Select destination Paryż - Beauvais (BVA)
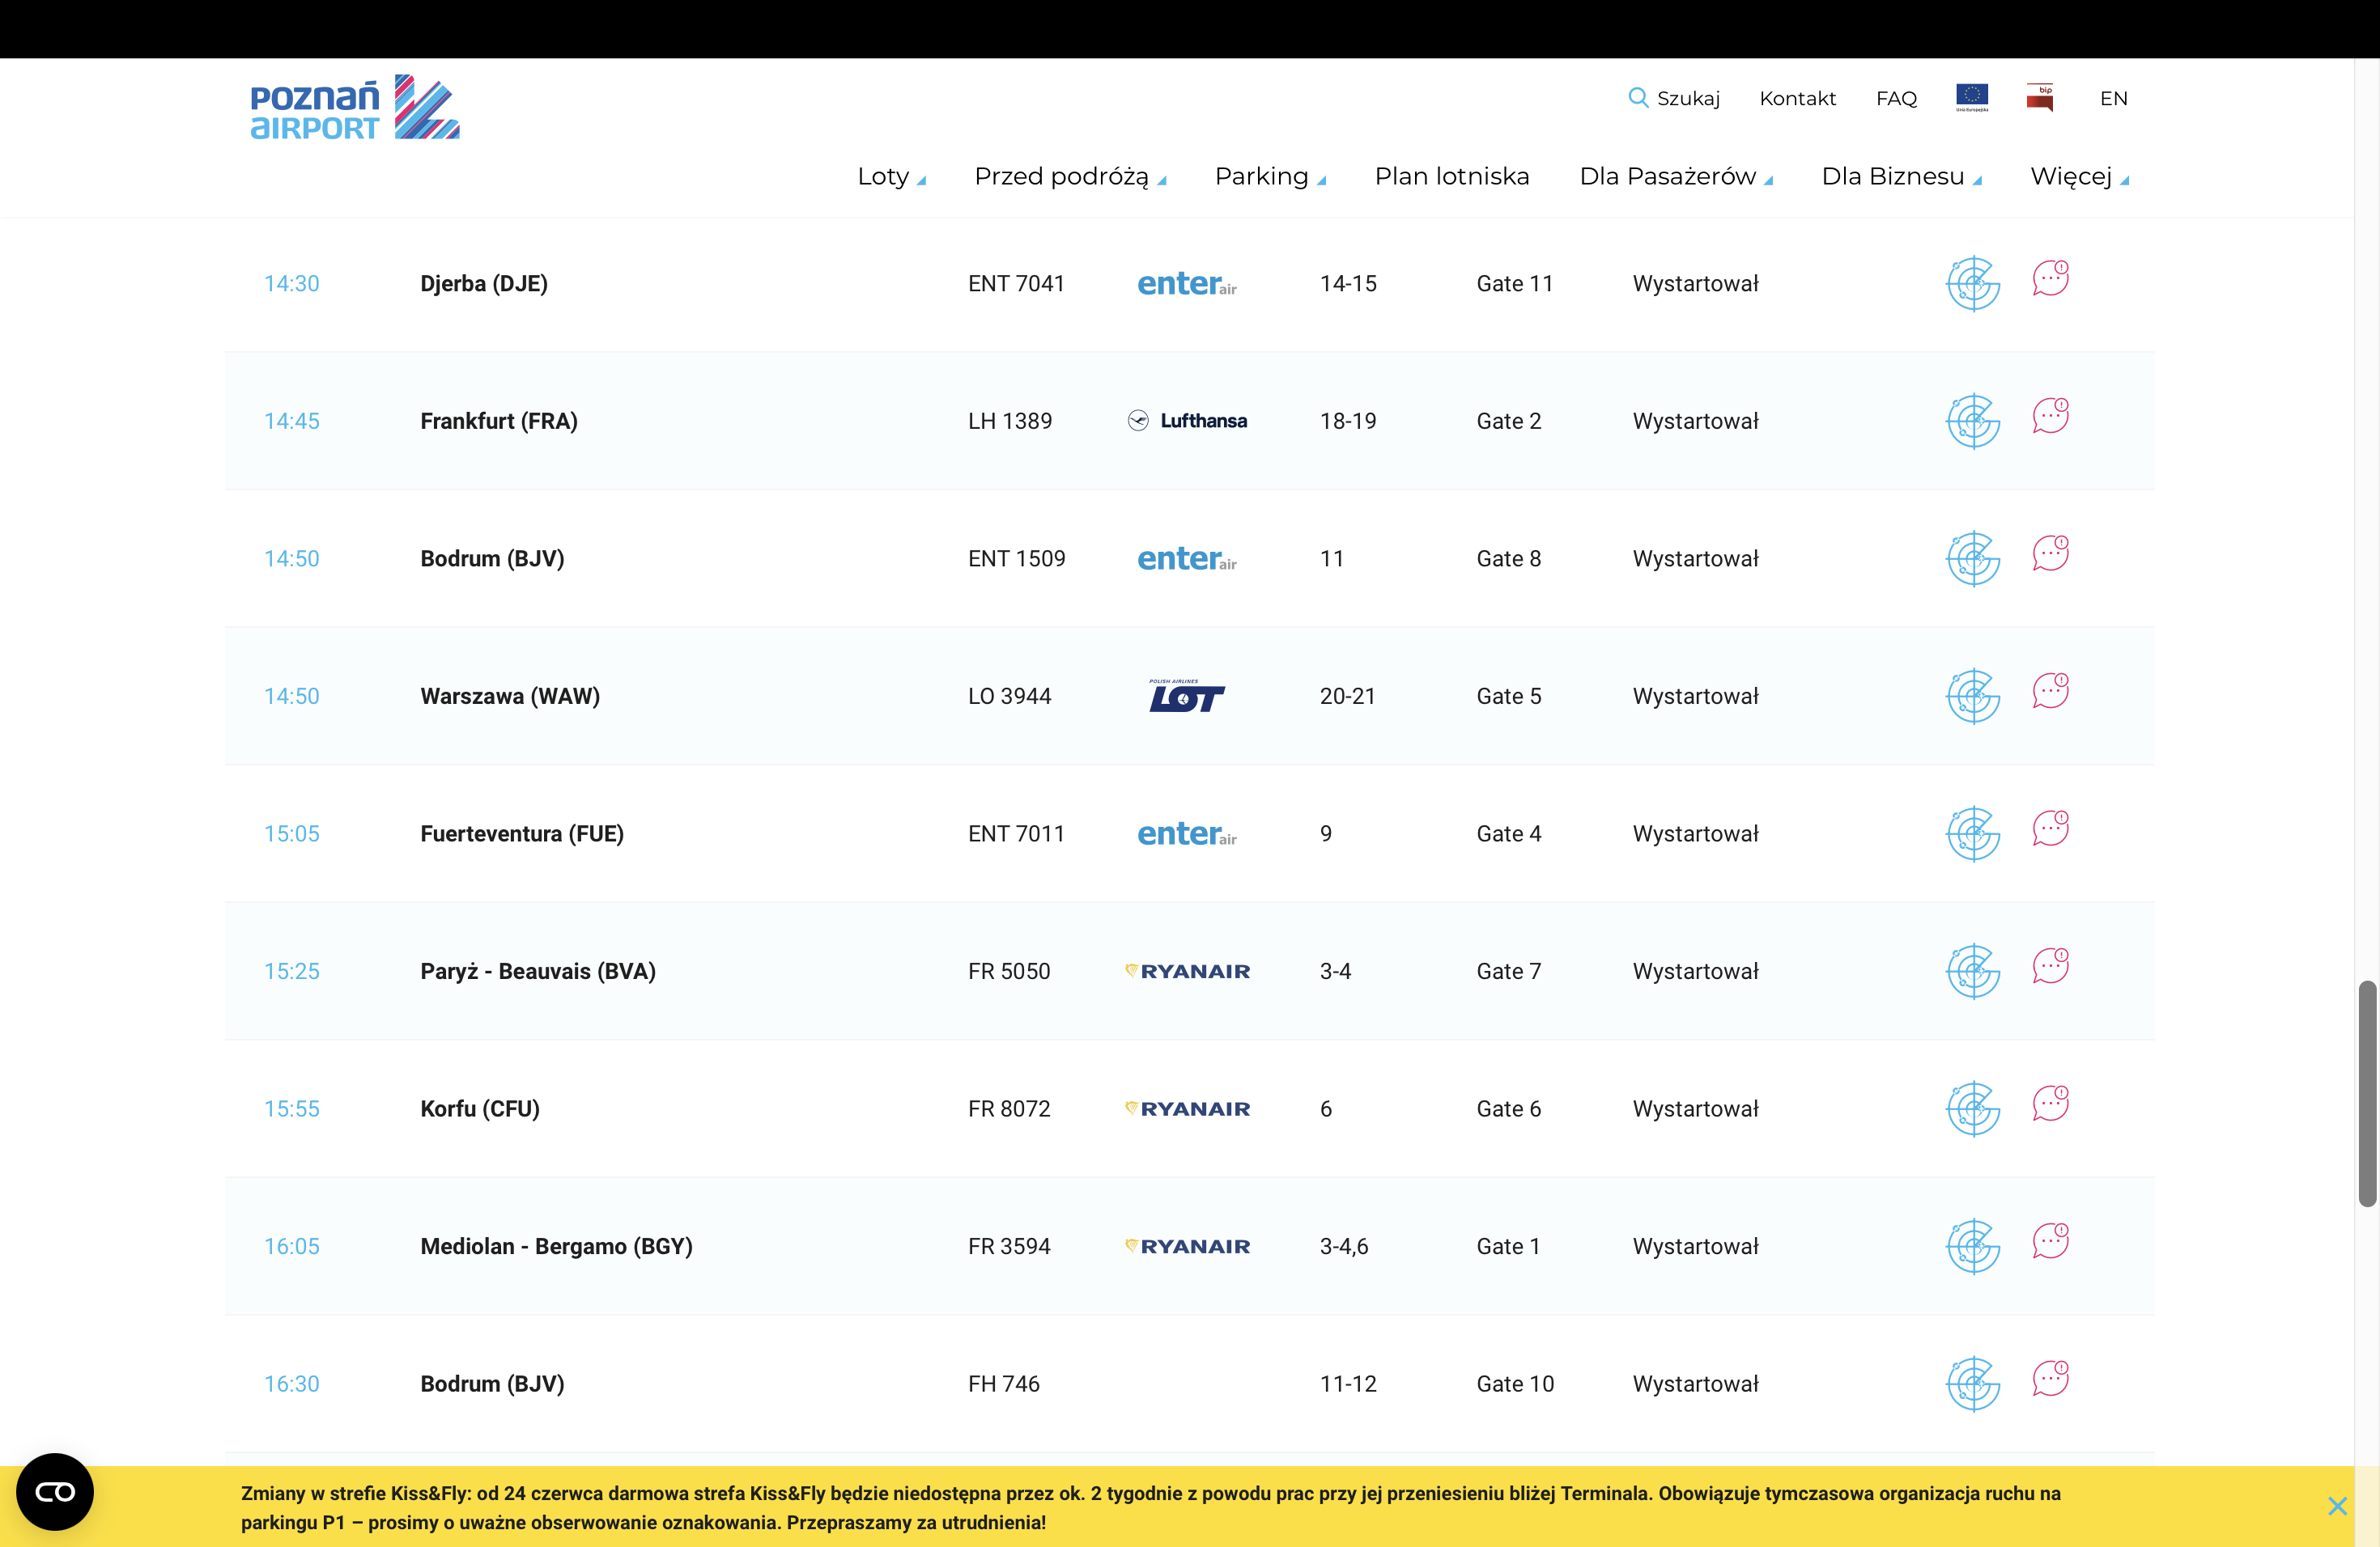Viewport: 2380px width, 1547px height. click(x=538, y=972)
